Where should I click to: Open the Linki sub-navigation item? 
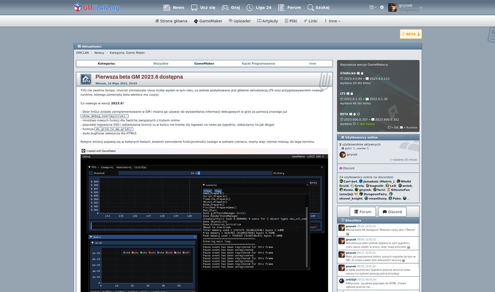point(311,21)
